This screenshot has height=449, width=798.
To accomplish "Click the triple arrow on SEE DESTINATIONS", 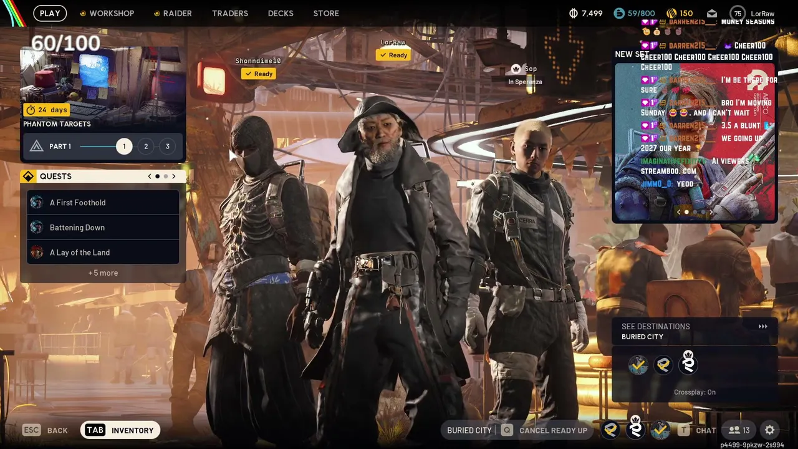I will [x=762, y=326].
